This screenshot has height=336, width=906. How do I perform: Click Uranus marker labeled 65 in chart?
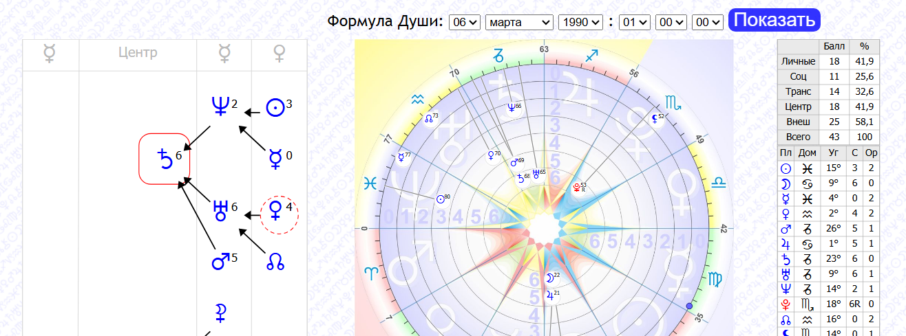pyautogui.click(x=536, y=174)
